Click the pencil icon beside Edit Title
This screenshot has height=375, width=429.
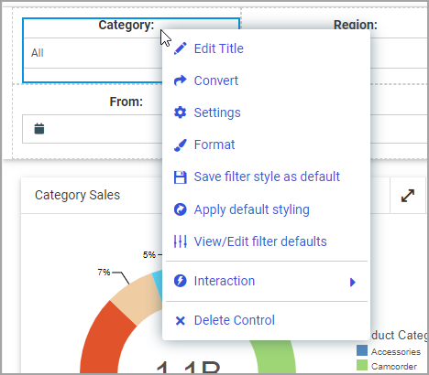click(181, 48)
